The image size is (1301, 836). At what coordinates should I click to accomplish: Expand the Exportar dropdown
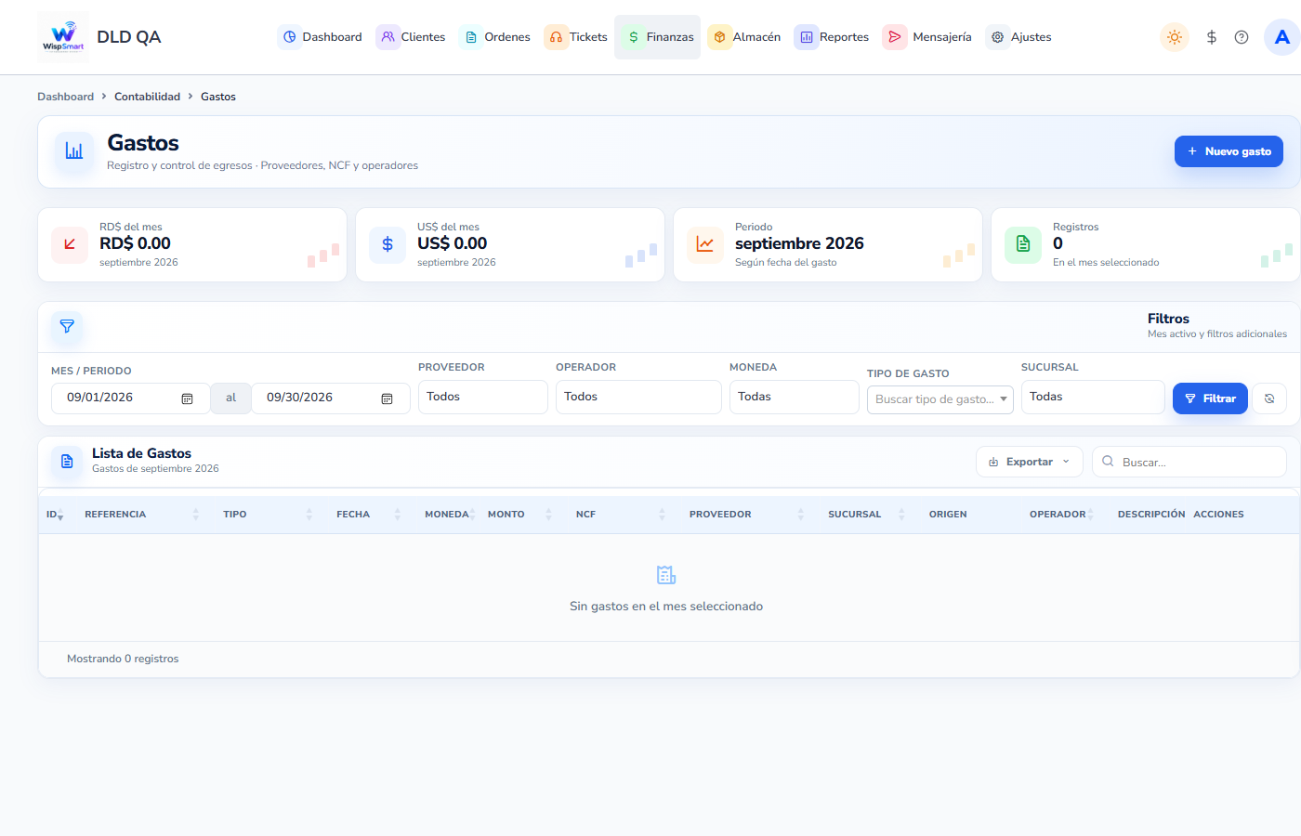[1030, 462]
